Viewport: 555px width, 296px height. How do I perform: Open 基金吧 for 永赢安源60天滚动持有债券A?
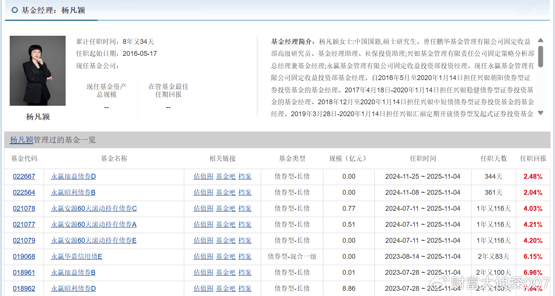pyautogui.click(x=226, y=225)
